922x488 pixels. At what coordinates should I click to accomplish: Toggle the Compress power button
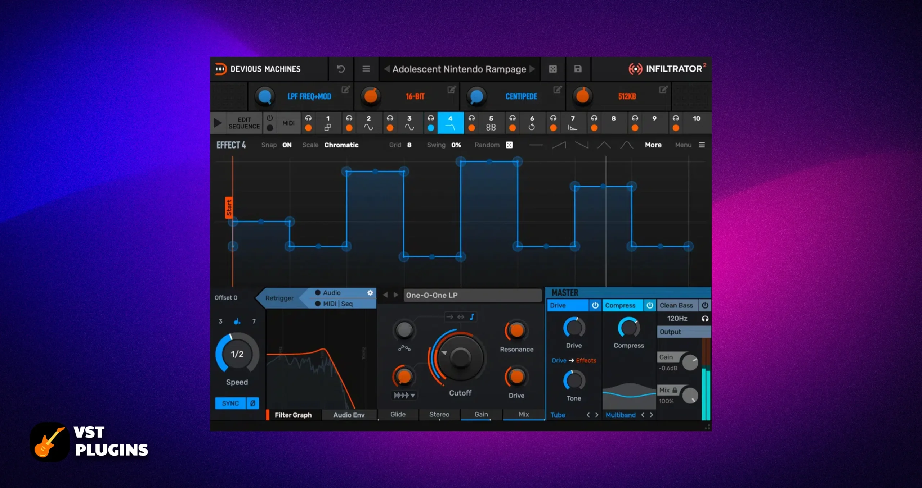650,305
